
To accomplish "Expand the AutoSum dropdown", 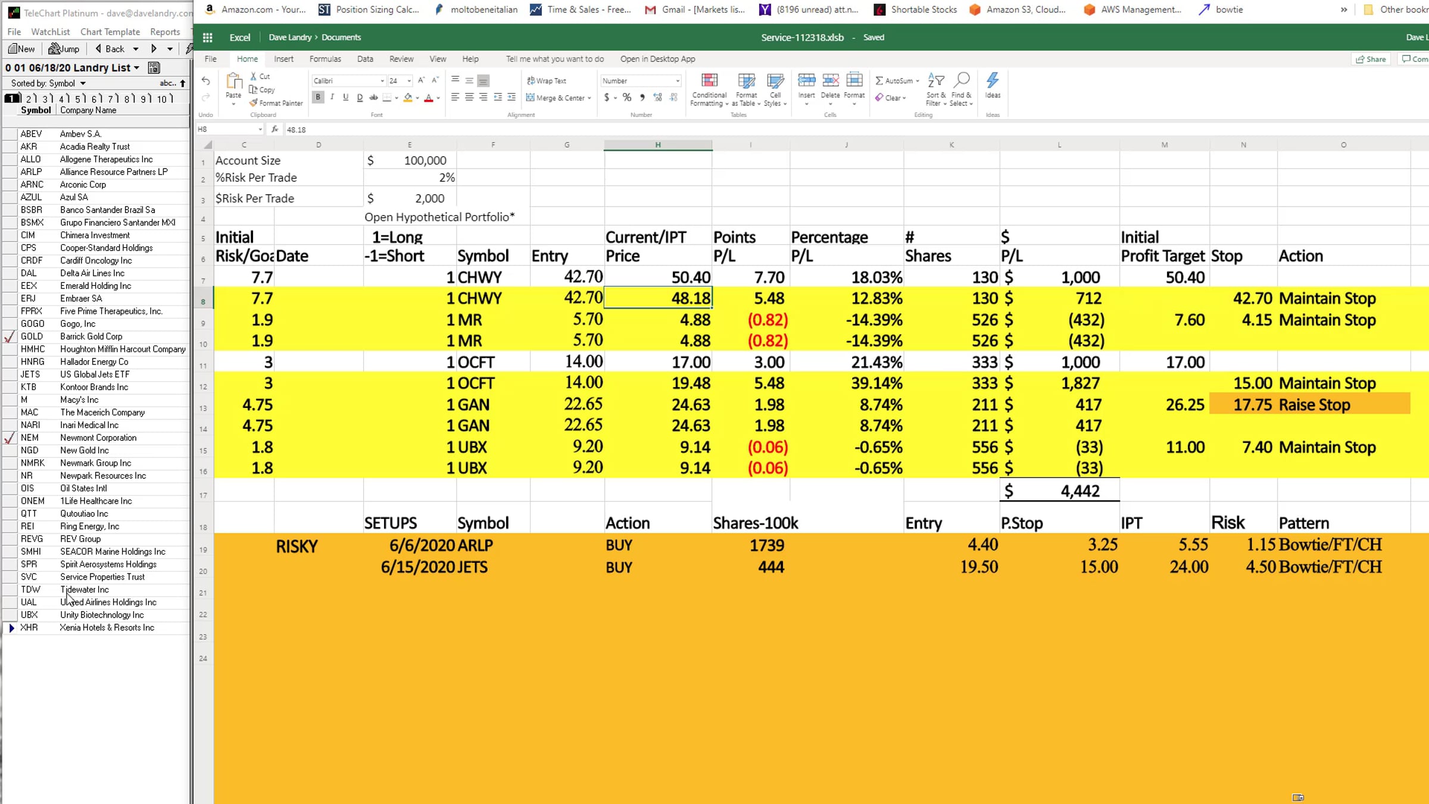I will (x=918, y=81).
